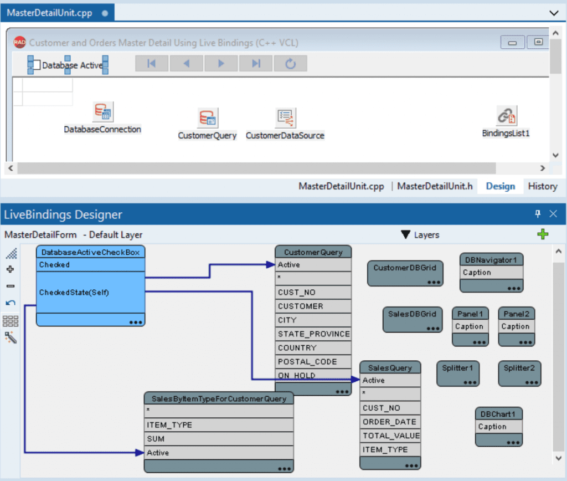Select Caption member of DBChart1

(499, 427)
